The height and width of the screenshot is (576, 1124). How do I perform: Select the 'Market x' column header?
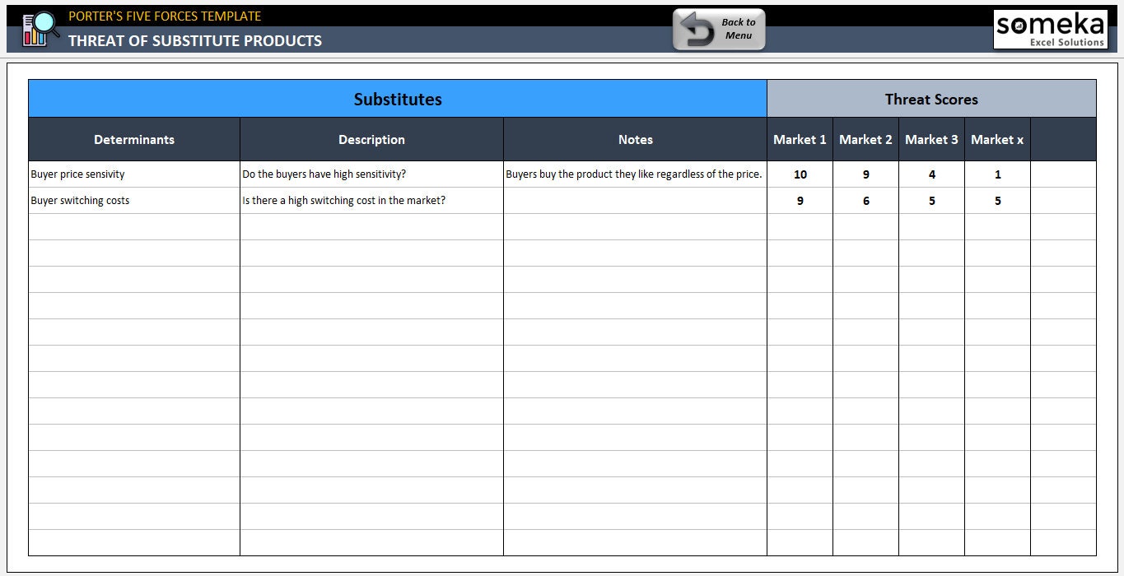pos(997,139)
